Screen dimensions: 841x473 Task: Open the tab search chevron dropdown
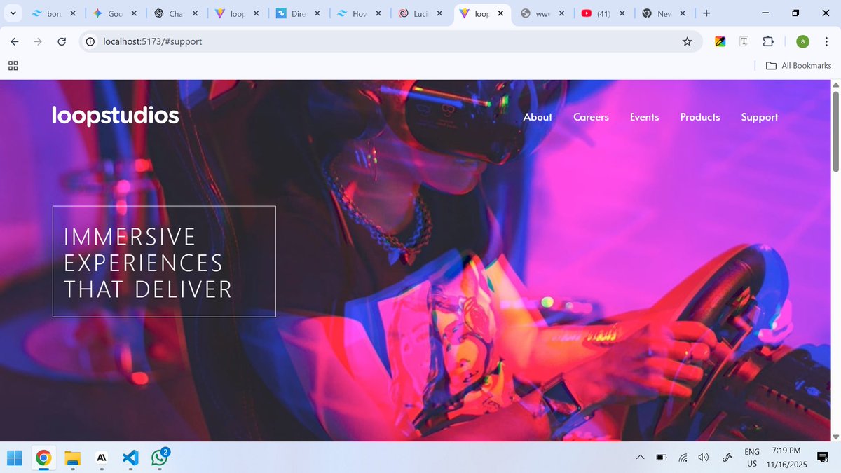pyautogui.click(x=12, y=13)
